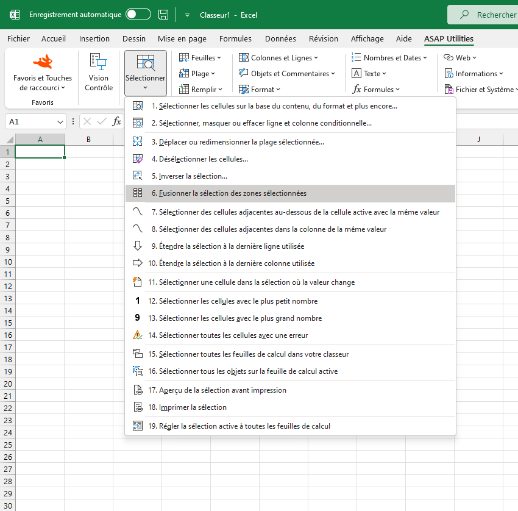Switch to the Accueil tab
The height and width of the screenshot is (511, 518).
tap(54, 38)
